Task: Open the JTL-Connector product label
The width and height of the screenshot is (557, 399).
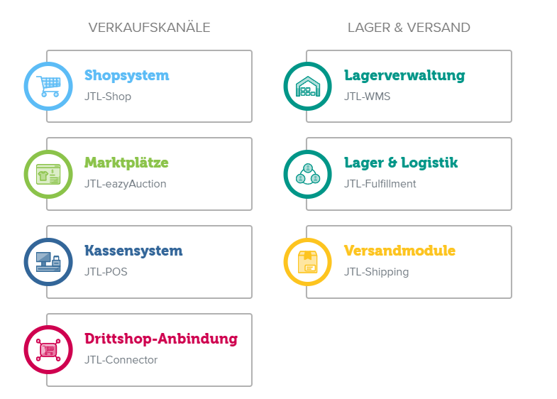Action: pos(121,360)
